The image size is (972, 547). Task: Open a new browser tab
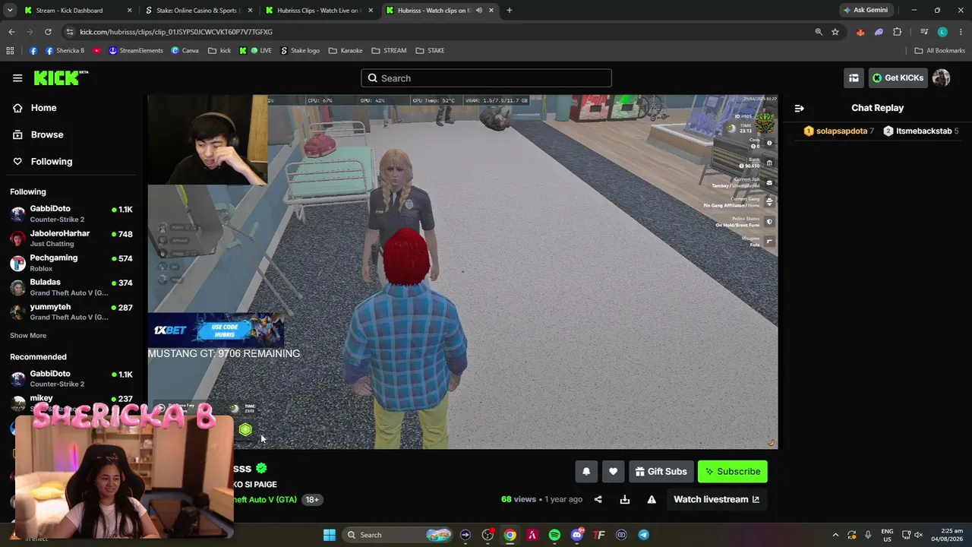[x=509, y=11]
